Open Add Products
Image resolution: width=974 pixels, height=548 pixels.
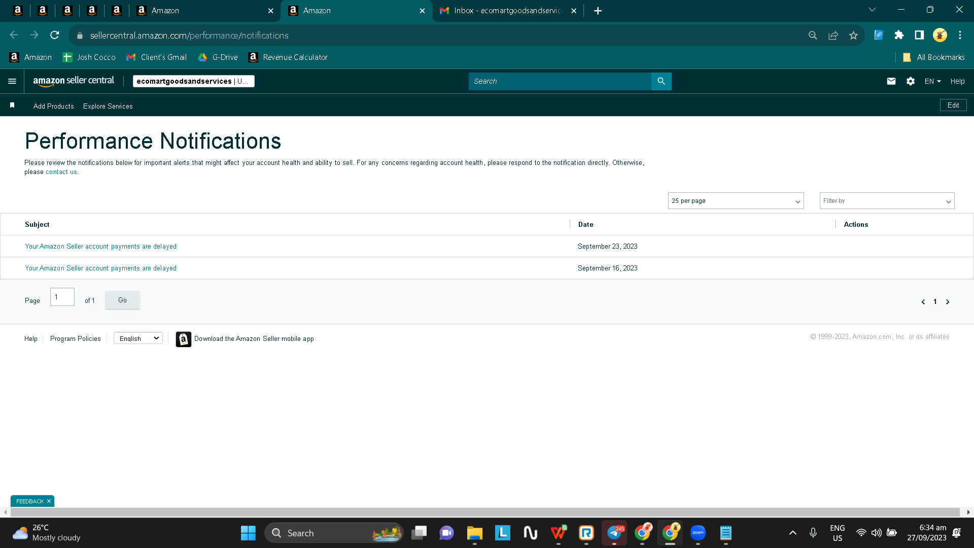(54, 106)
